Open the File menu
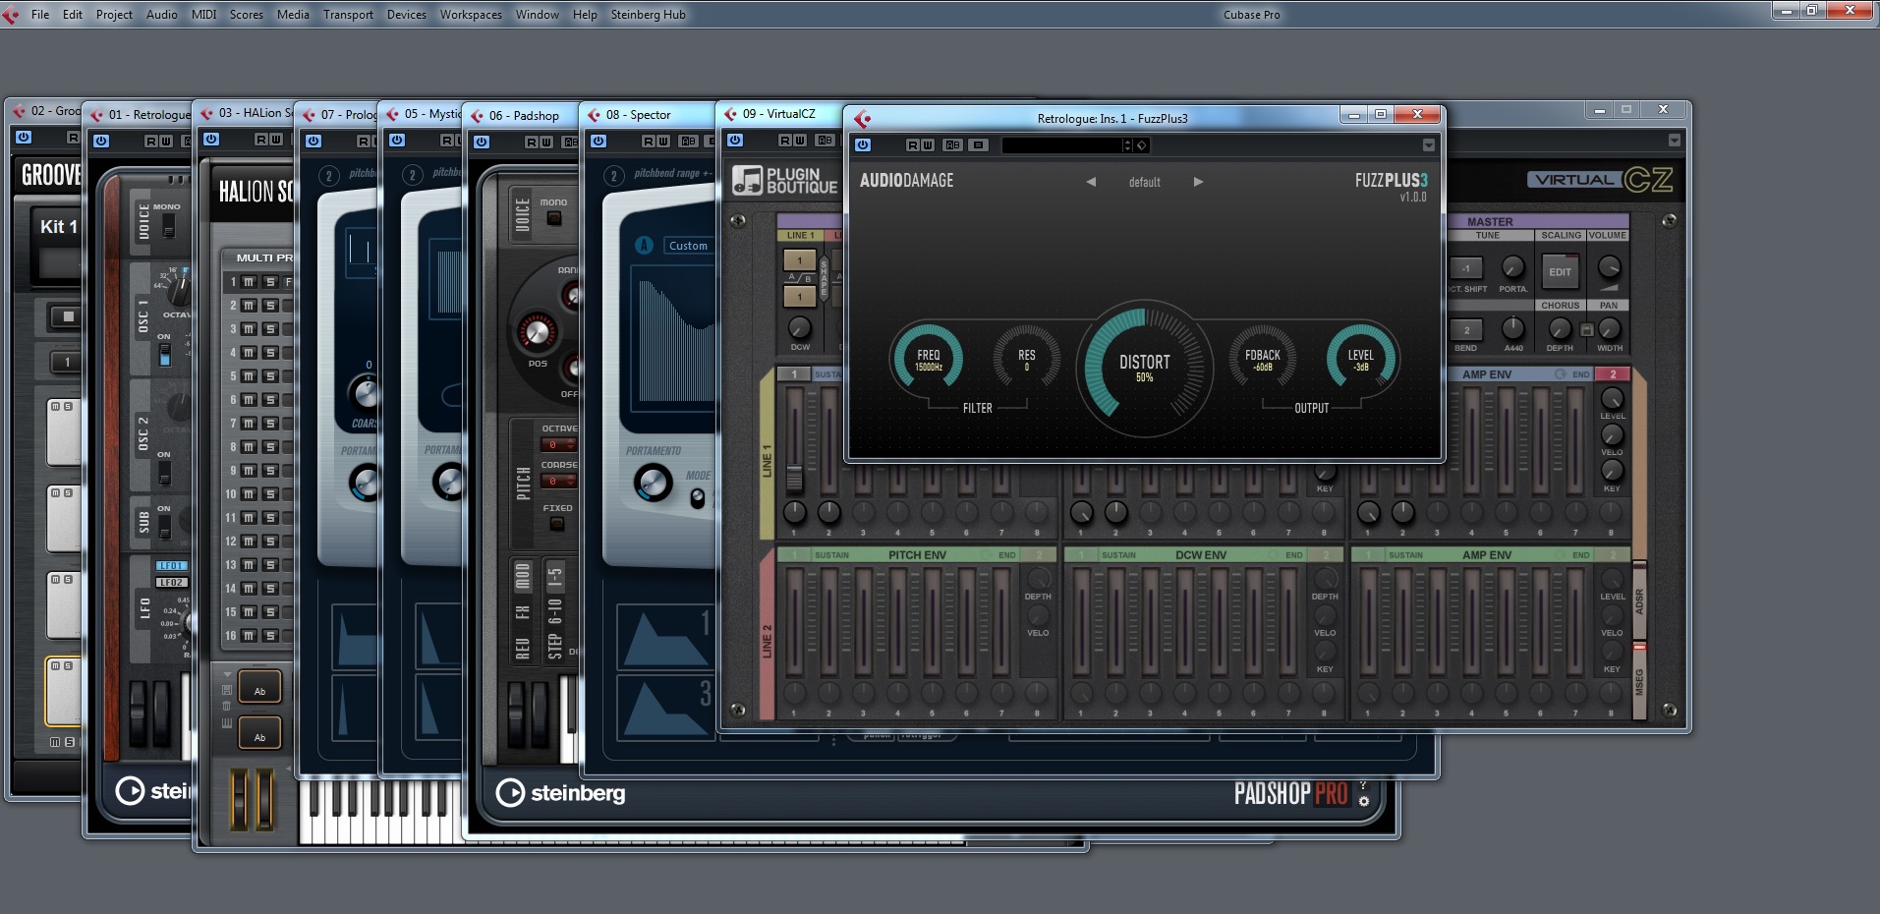 pos(40,15)
